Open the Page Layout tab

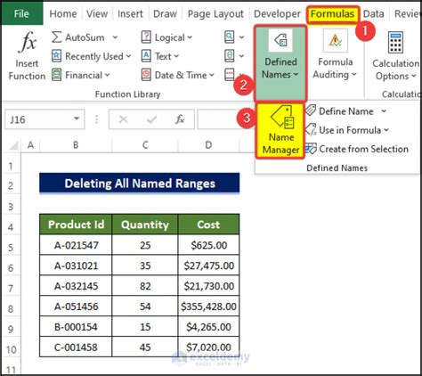[215, 13]
